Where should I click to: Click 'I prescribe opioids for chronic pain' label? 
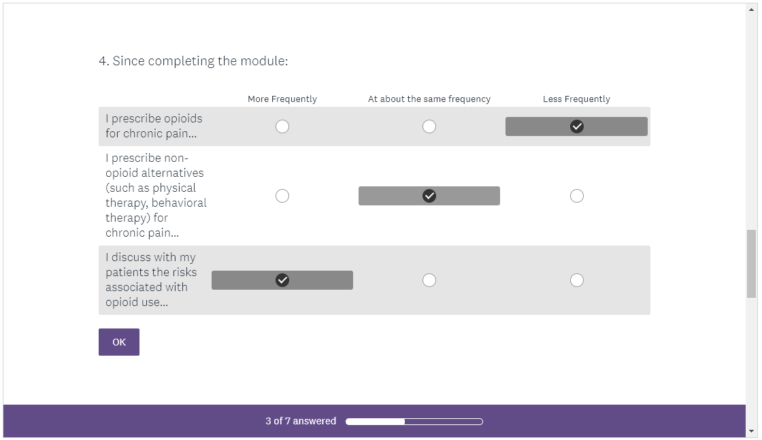[154, 126]
